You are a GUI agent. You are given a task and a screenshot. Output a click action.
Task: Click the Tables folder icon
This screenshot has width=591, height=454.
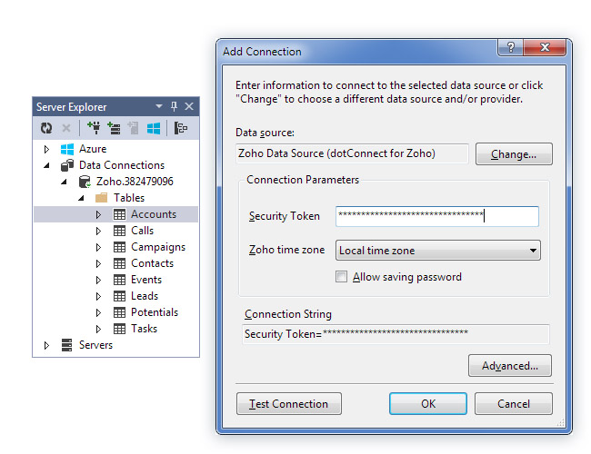click(102, 198)
